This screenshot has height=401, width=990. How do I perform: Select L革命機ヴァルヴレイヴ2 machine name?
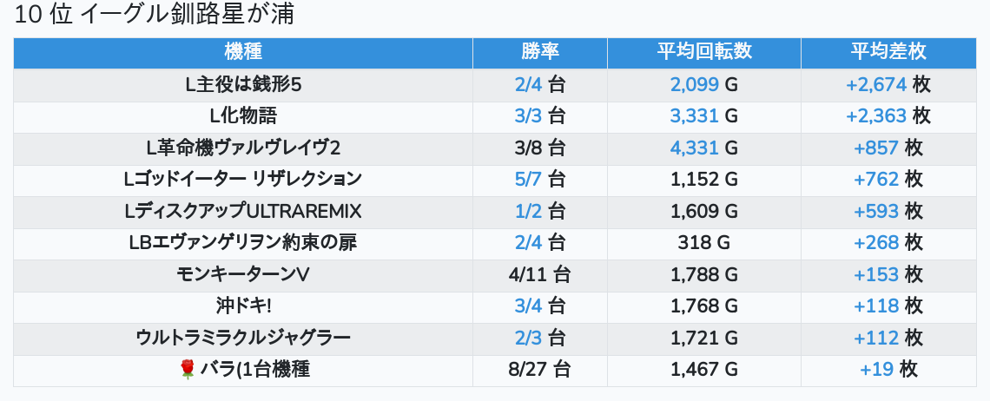tap(243, 148)
